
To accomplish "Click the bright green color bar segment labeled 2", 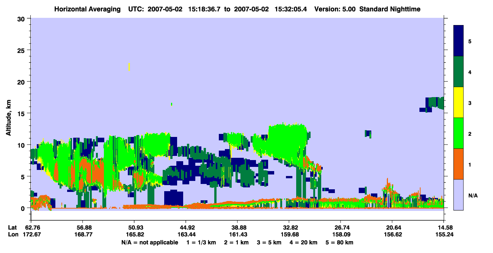I will click(x=458, y=133).
